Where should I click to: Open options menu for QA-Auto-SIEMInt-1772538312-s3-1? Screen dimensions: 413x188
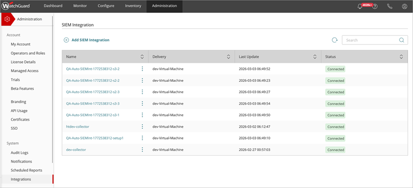coord(142,115)
